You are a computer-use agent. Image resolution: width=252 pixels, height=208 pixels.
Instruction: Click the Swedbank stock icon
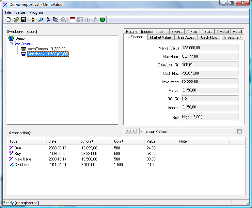24,54
